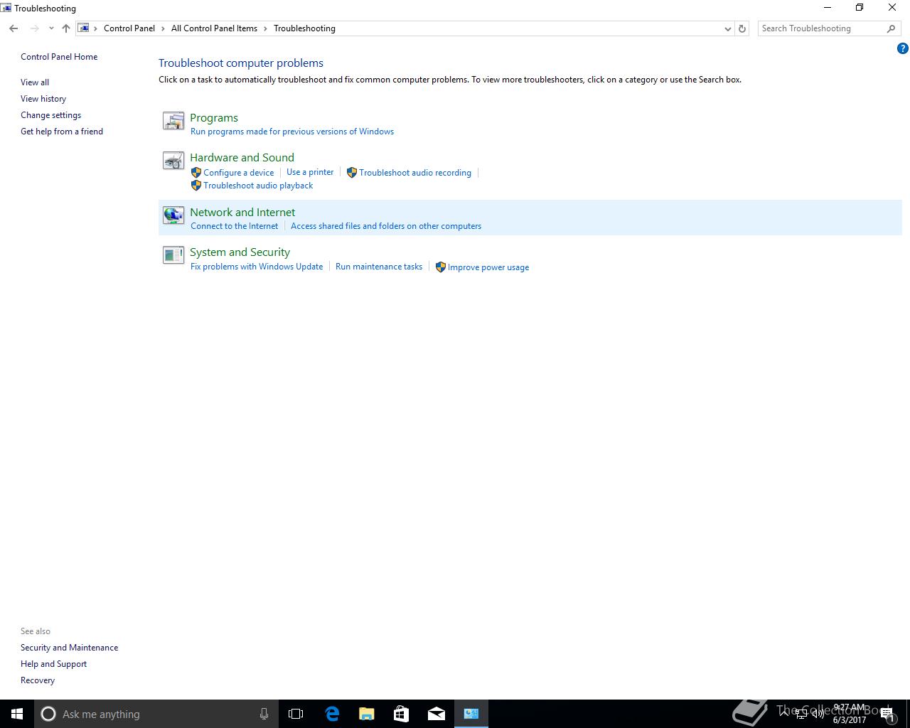Open Security and Maintenance
The height and width of the screenshot is (728, 910).
70,648
